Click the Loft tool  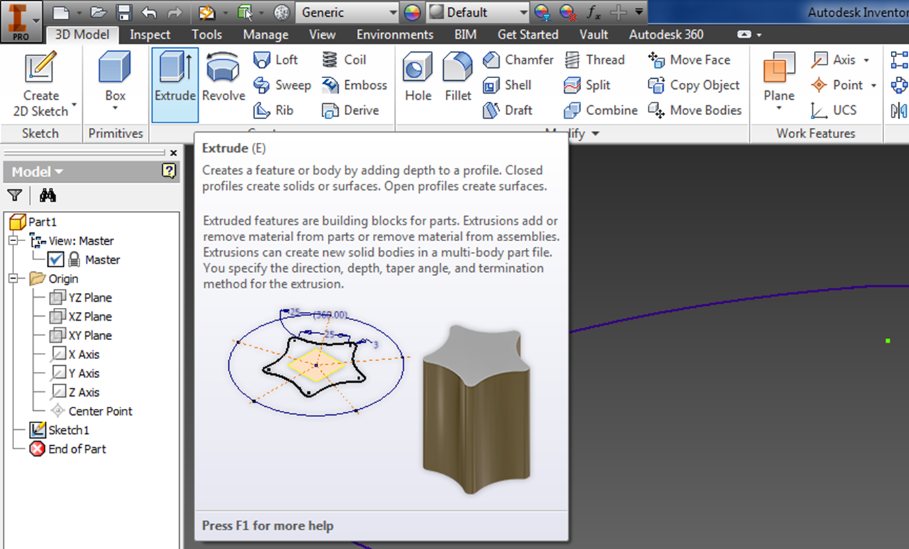[275, 60]
